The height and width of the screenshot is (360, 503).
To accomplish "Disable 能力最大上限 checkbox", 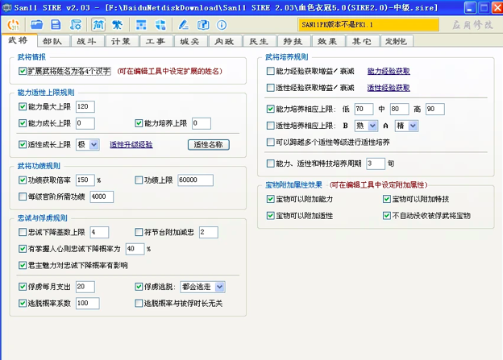I will [x=23, y=106].
